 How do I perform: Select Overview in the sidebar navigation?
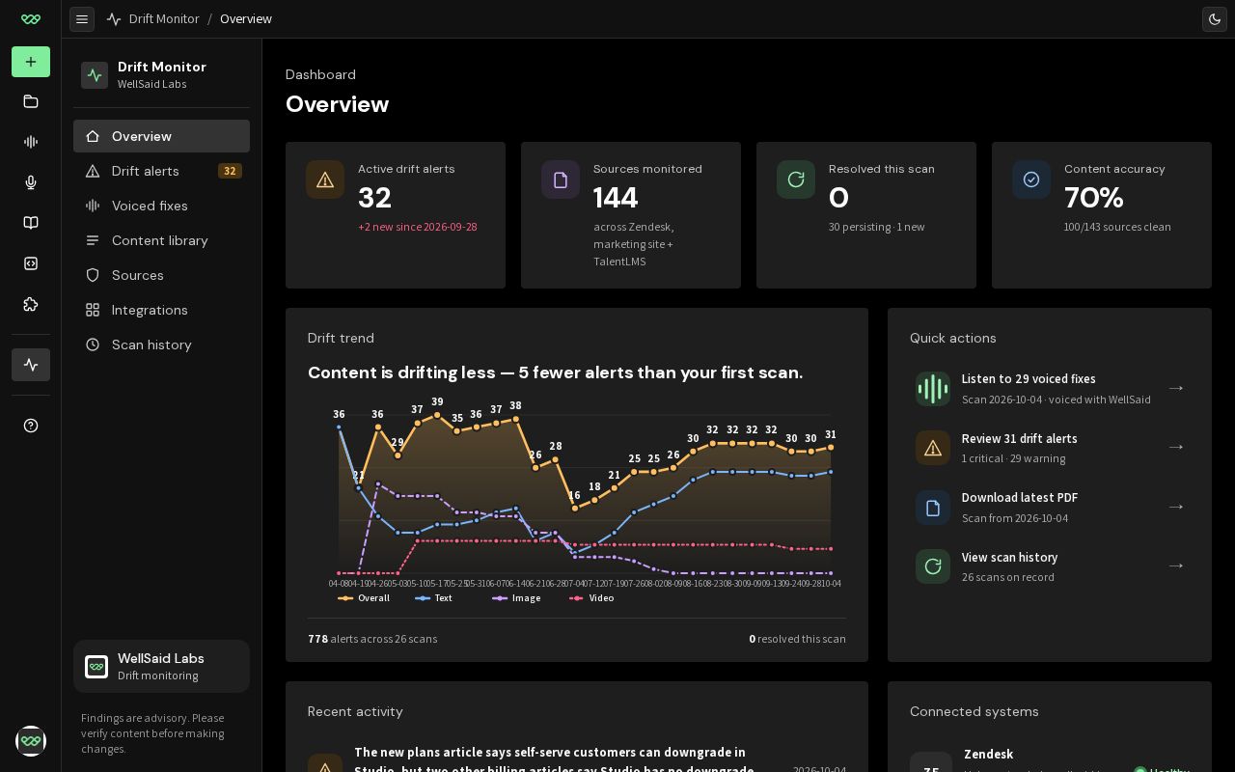161,136
